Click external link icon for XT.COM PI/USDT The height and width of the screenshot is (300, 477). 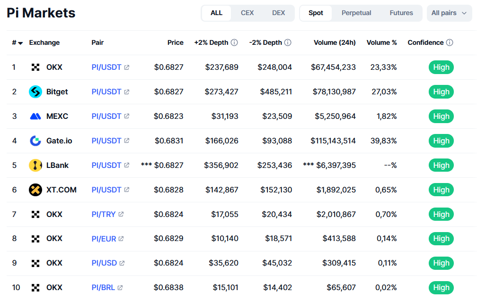(x=127, y=190)
